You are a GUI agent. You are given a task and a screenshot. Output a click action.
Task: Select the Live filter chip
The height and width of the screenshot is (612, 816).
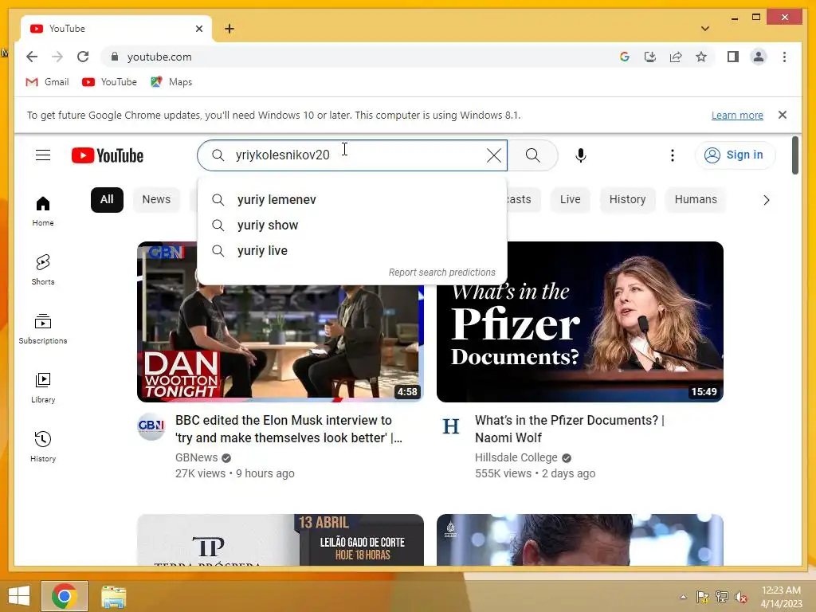click(570, 200)
